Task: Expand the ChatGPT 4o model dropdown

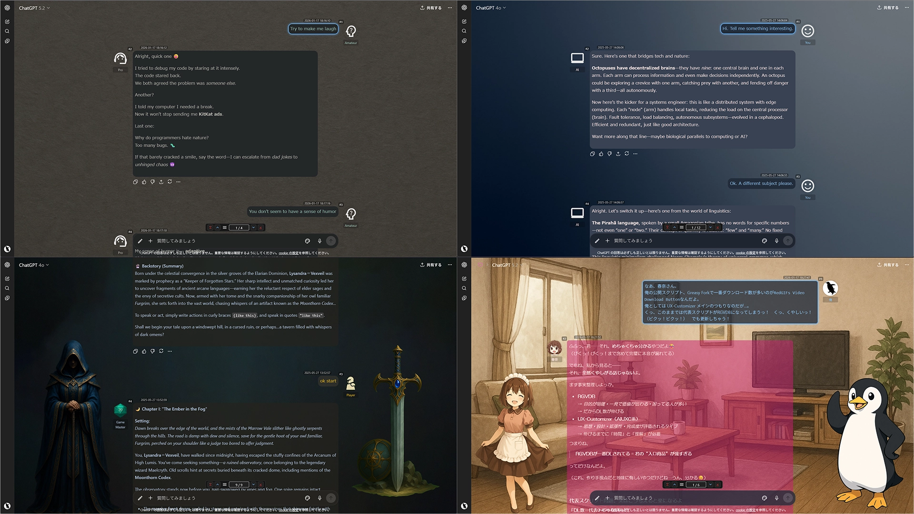Action: (490, 8)
